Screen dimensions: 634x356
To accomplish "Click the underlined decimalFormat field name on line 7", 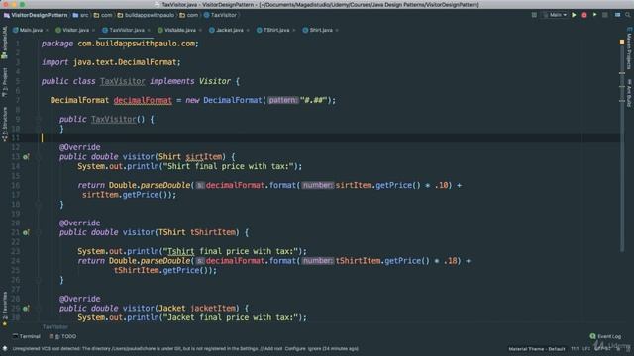I will click(143, 100).
